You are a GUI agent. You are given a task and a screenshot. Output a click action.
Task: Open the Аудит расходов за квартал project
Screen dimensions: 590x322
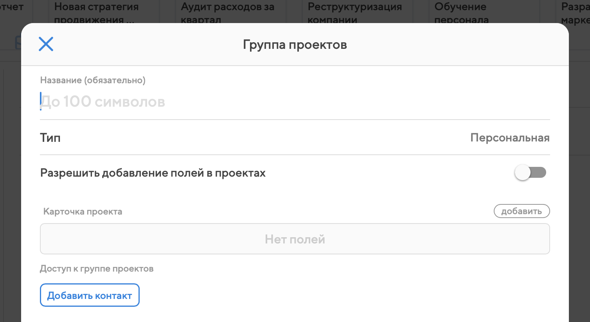227,12
